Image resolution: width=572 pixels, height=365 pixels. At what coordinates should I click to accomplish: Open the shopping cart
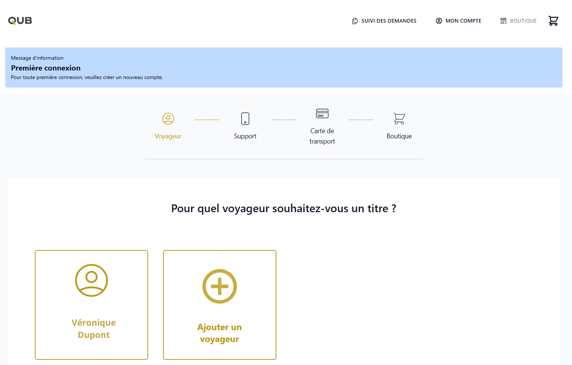553,21
